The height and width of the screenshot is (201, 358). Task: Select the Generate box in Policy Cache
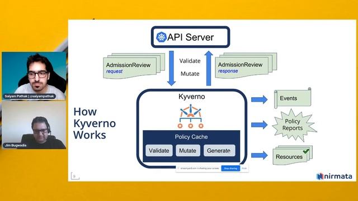tap(219, 151)
